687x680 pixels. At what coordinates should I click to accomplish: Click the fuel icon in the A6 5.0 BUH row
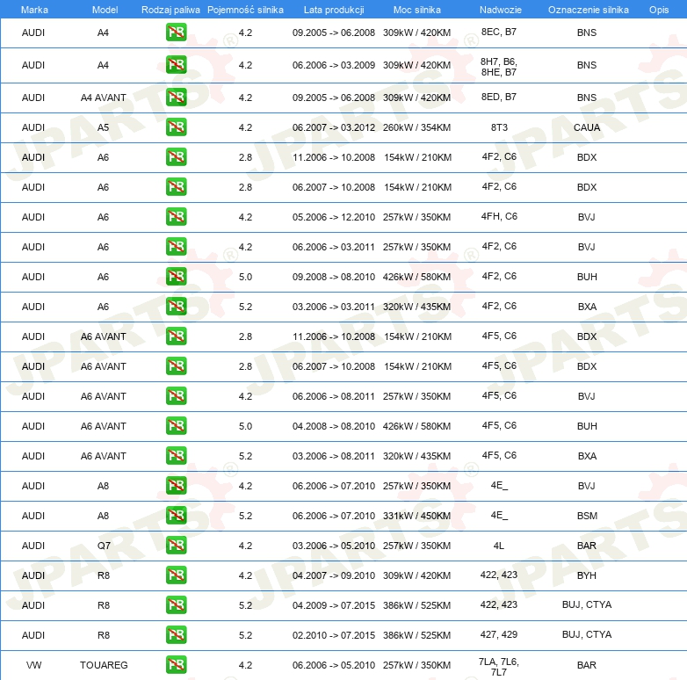[176, 276]
